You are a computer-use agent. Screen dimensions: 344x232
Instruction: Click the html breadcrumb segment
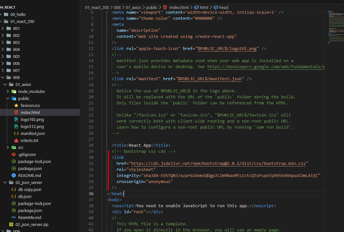coord(204,7)
